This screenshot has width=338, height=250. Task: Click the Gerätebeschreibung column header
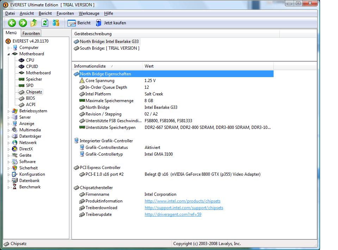coord(176,34)
